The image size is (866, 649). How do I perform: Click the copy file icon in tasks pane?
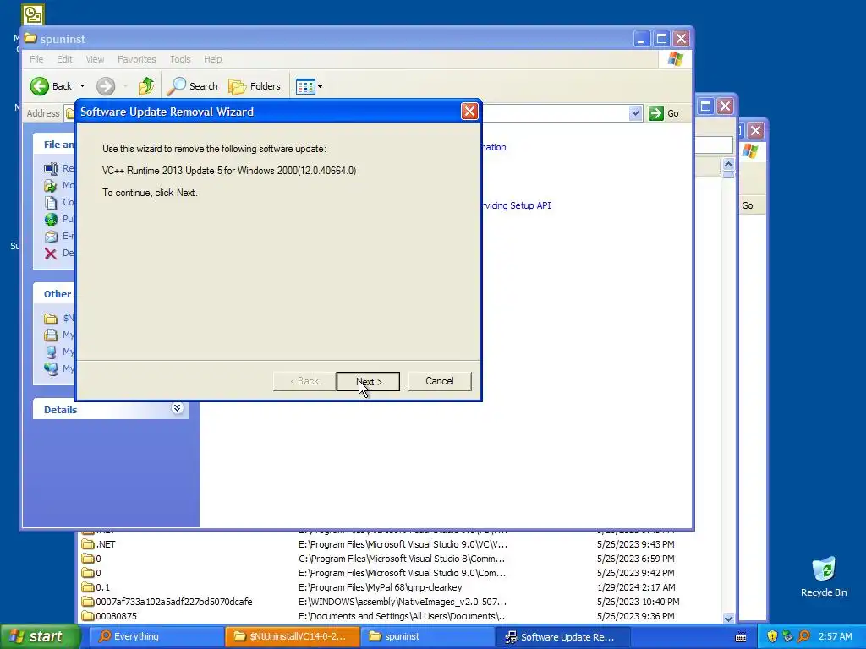(51, 203)
